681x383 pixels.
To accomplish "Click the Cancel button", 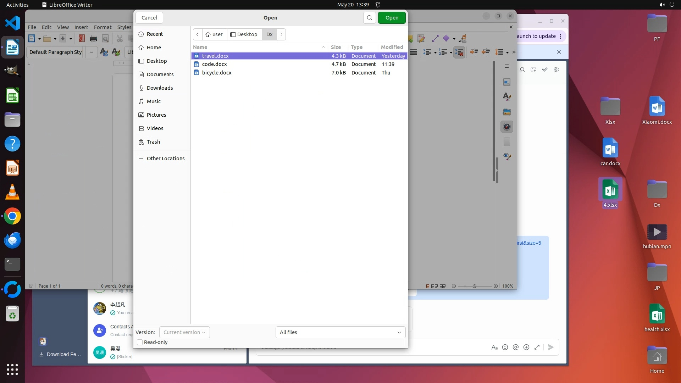I will (149, 18).
